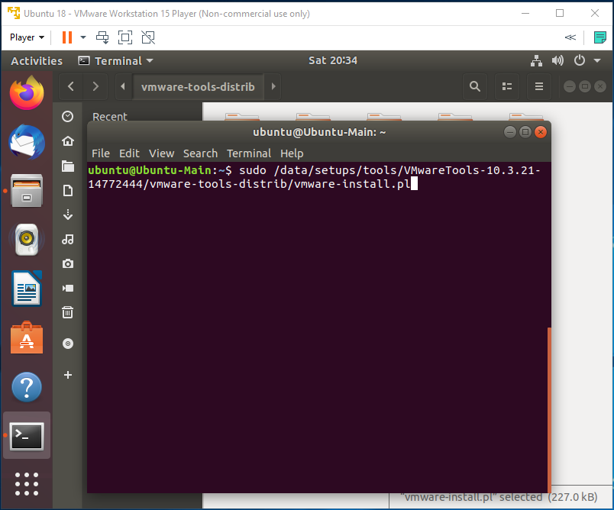
Task: Open the Activities overview
Action: (x=37, y=61)
